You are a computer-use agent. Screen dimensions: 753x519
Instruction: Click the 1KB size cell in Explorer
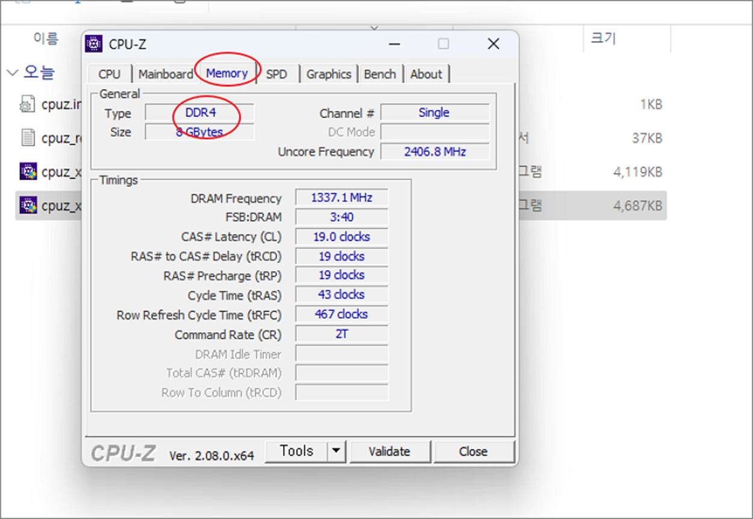651,104
